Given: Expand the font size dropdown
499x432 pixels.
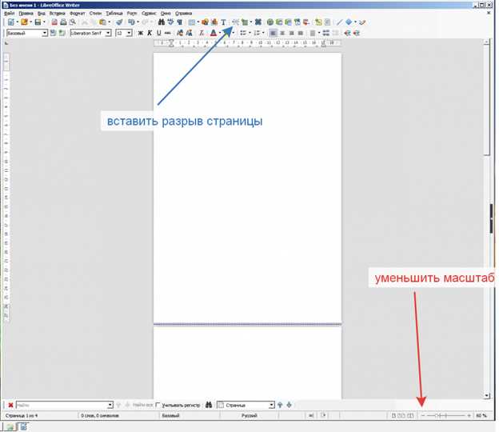Looking at the screenshot, I should 130,33.
